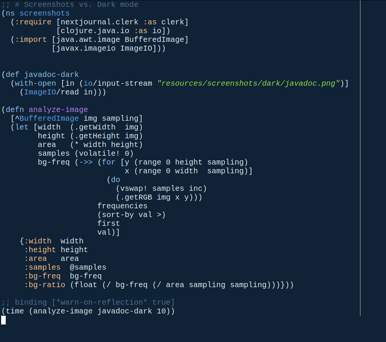Click the :bg-ratio keyword in the map
386x342 pixels.
(45, 285)
